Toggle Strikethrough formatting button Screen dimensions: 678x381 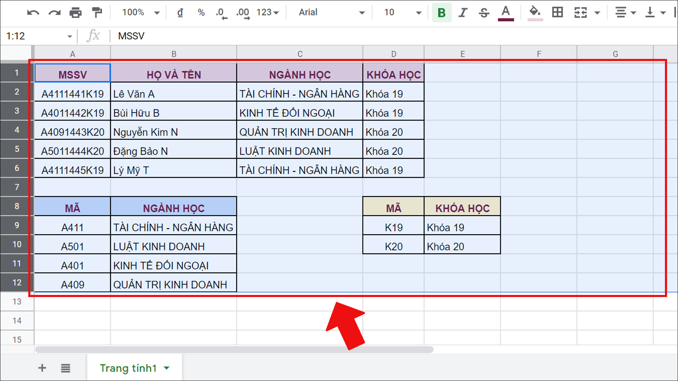(x=484, y=13)
